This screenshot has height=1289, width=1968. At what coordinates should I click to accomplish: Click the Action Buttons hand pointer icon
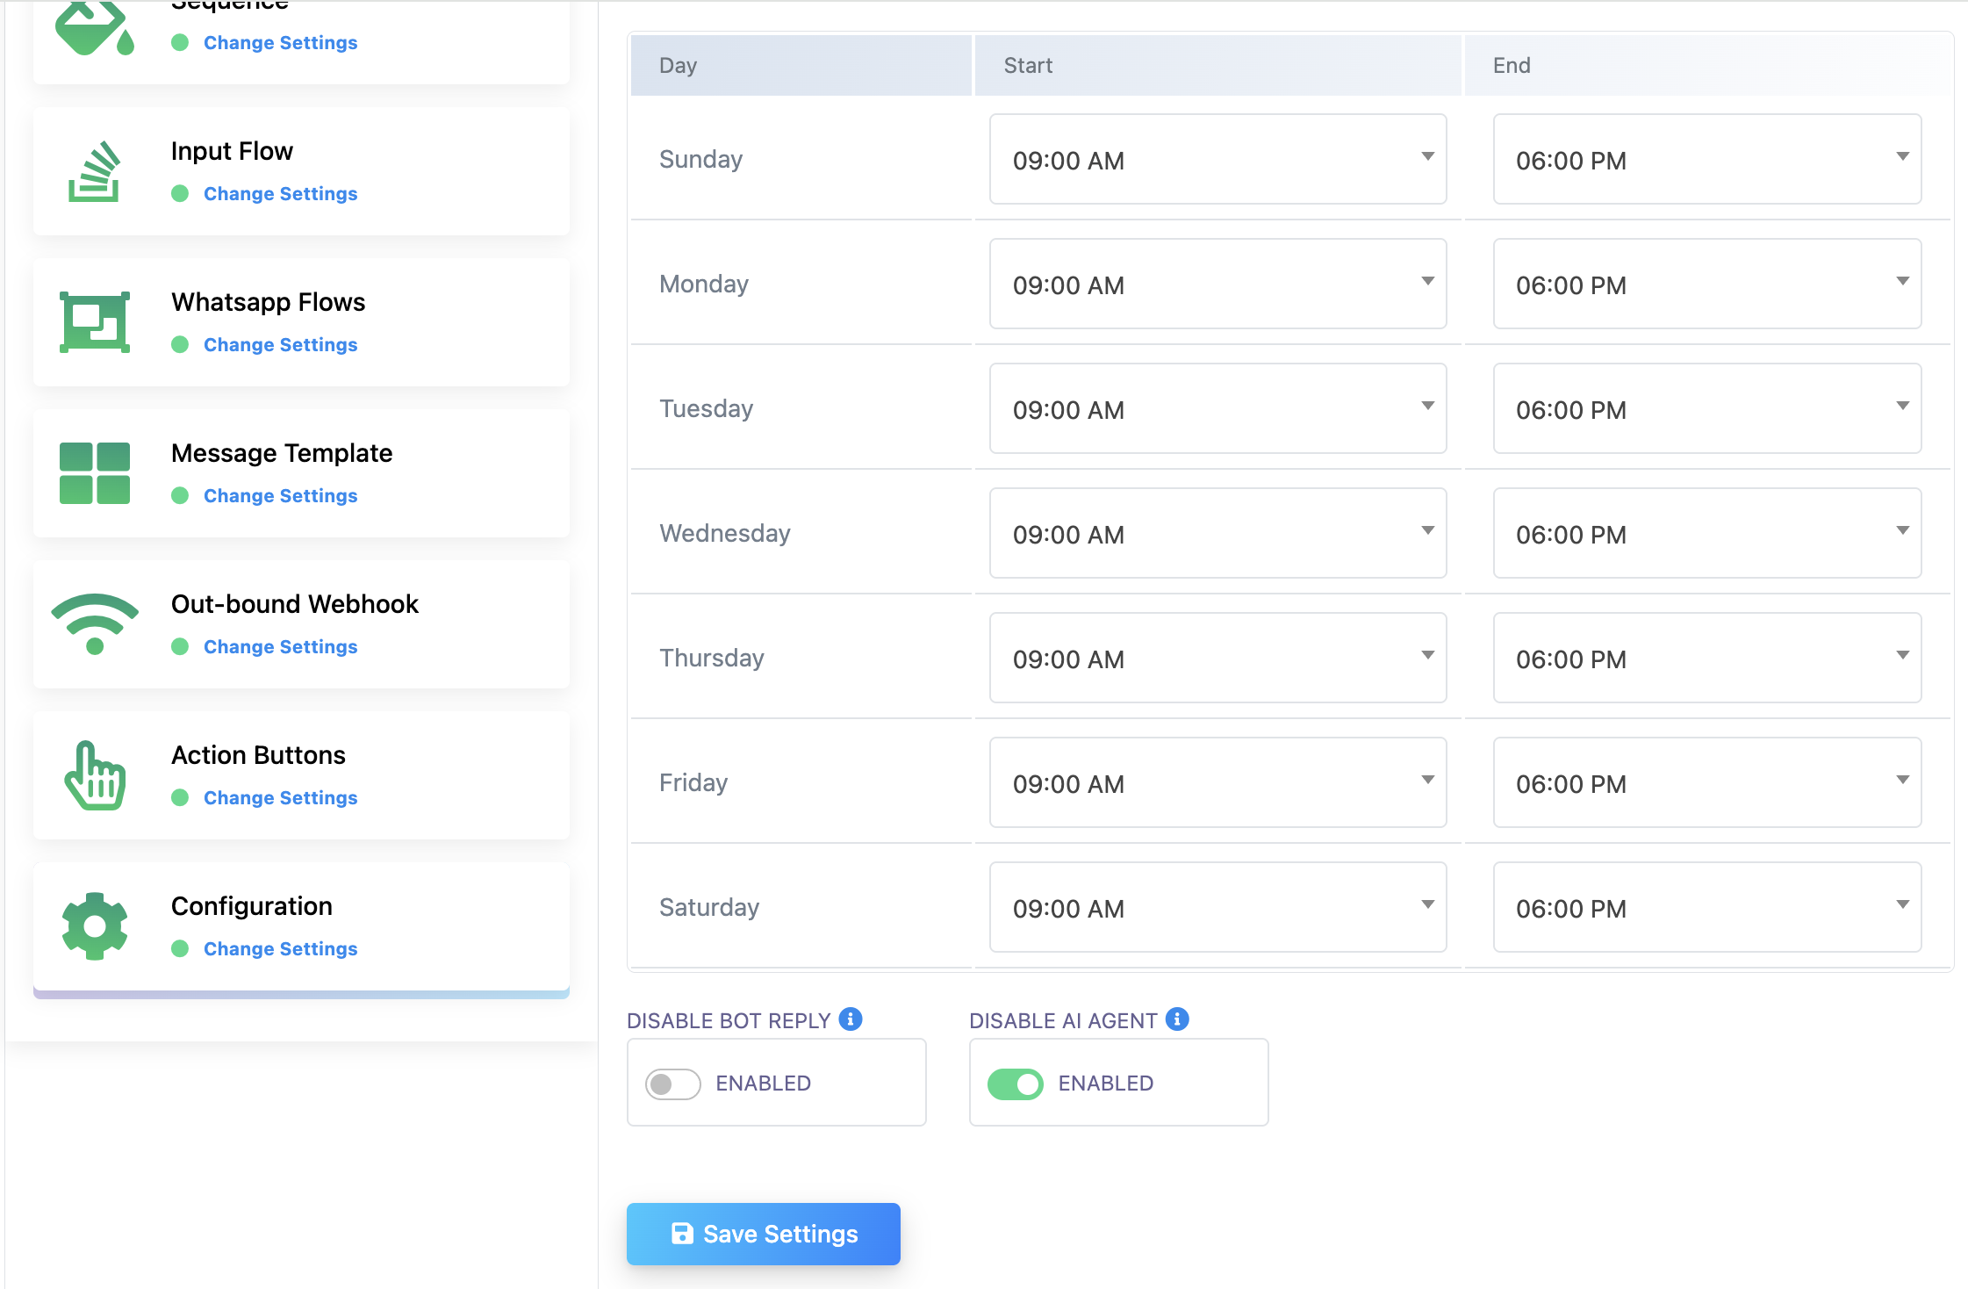94,775
